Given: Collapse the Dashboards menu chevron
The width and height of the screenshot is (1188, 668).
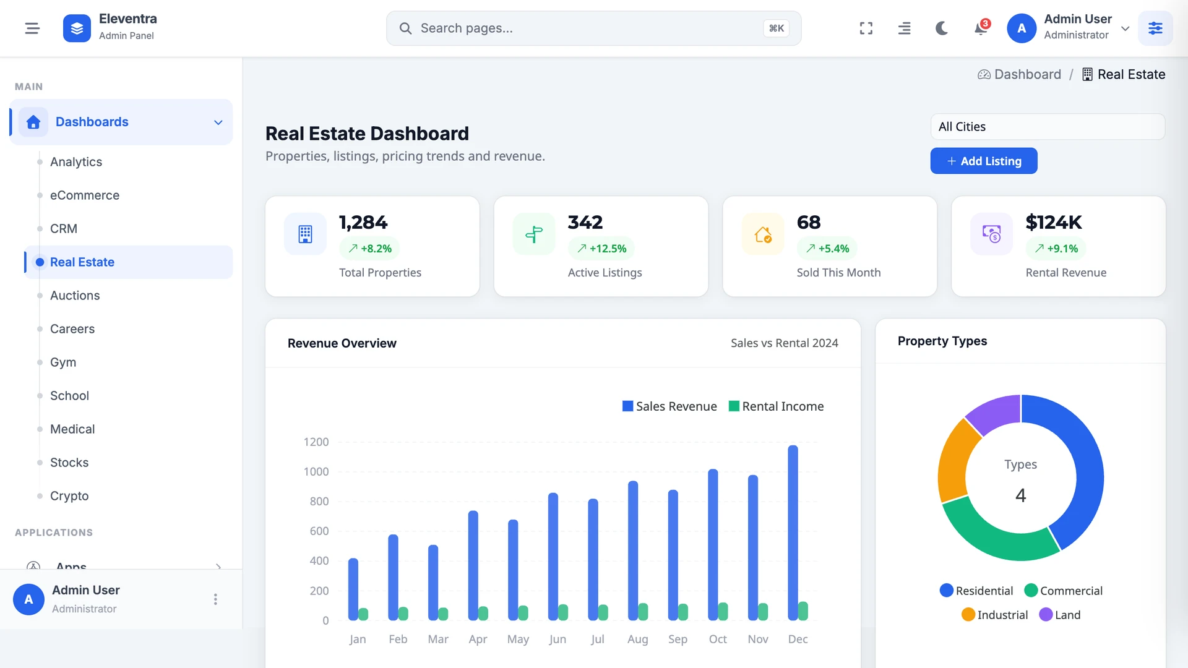Looking at the screenshot, I should [218, 122].
